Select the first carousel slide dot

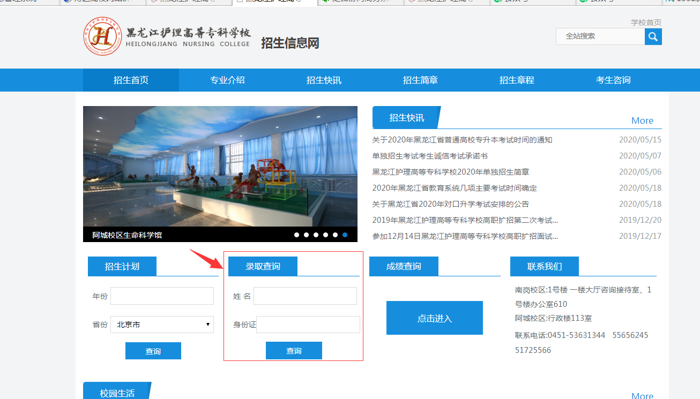tap(296, 235)
